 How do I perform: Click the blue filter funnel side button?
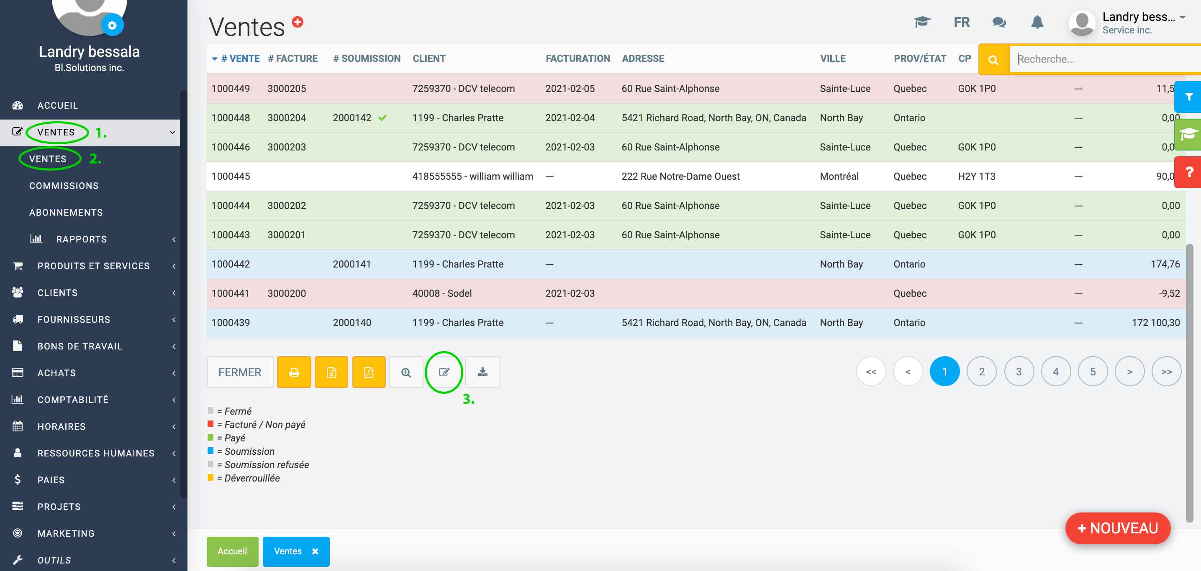coord(1188,97)
